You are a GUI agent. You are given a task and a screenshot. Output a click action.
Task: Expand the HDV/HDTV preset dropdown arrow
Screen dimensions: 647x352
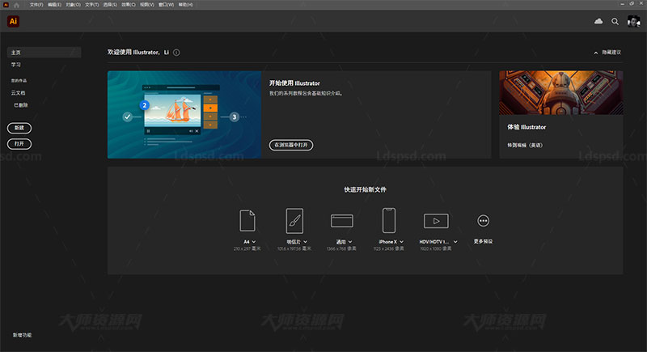[x=455, y=242]
